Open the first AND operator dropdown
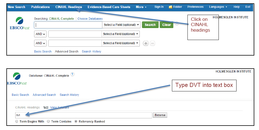This screenshot has width=259, height=130. pos(40,34)
